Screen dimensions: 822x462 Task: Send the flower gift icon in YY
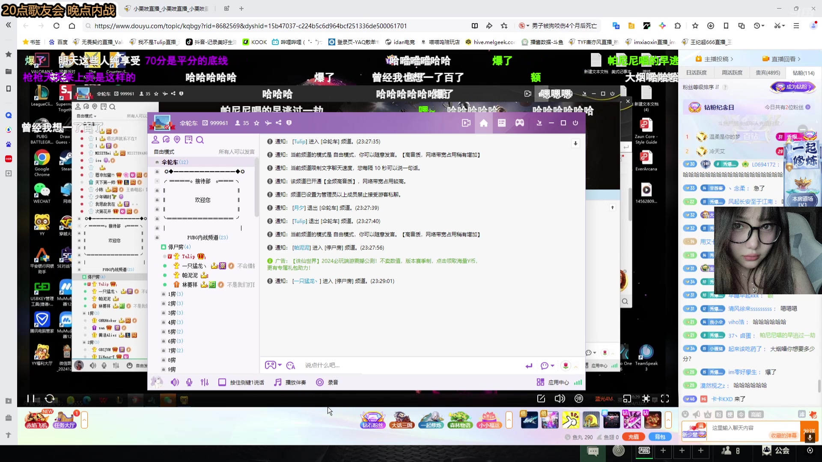tap(566, 366)
